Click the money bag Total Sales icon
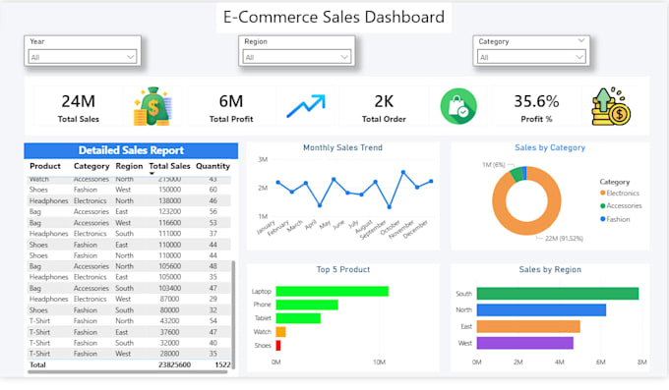 (x=152, y=106)
